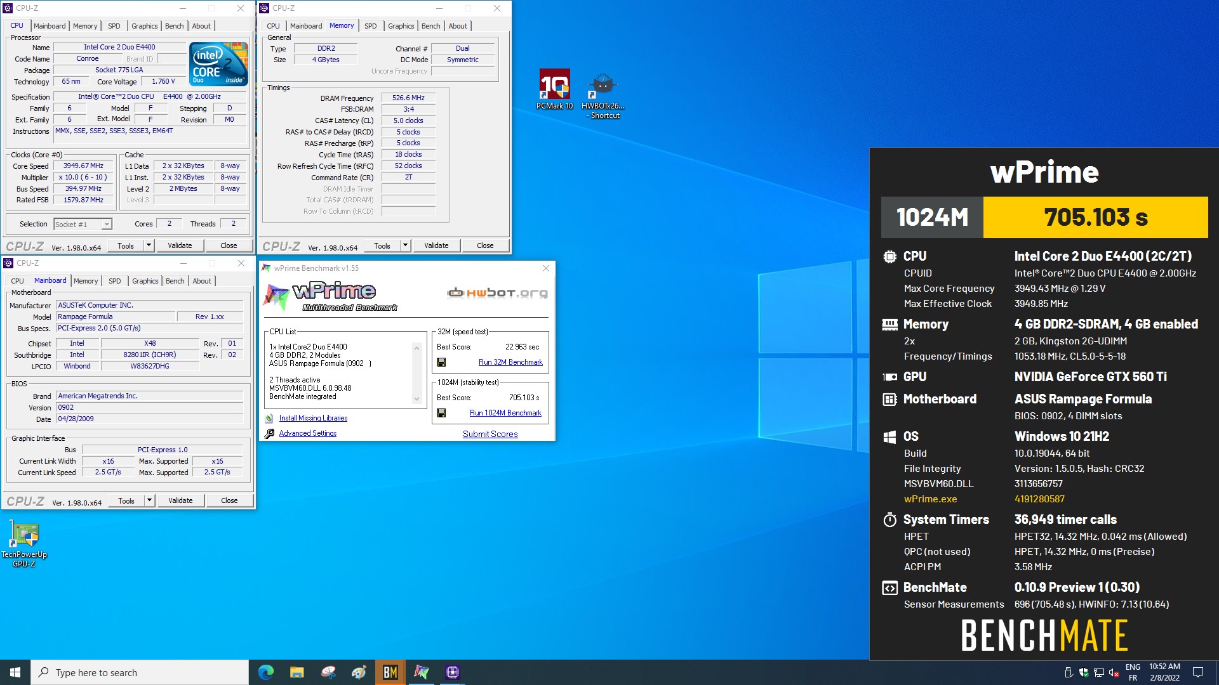Click the Core Speed value 3949.67 MHz

click(x=83, y=166)
